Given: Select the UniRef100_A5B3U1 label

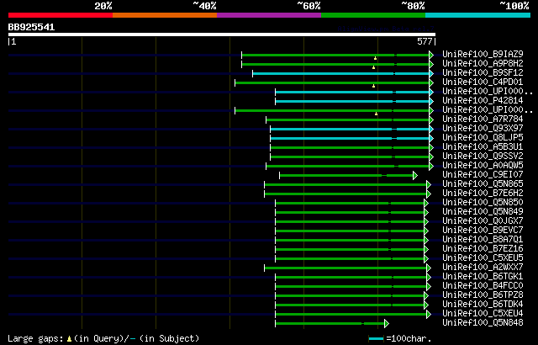Looking at the screenshot, I should 483,147.
